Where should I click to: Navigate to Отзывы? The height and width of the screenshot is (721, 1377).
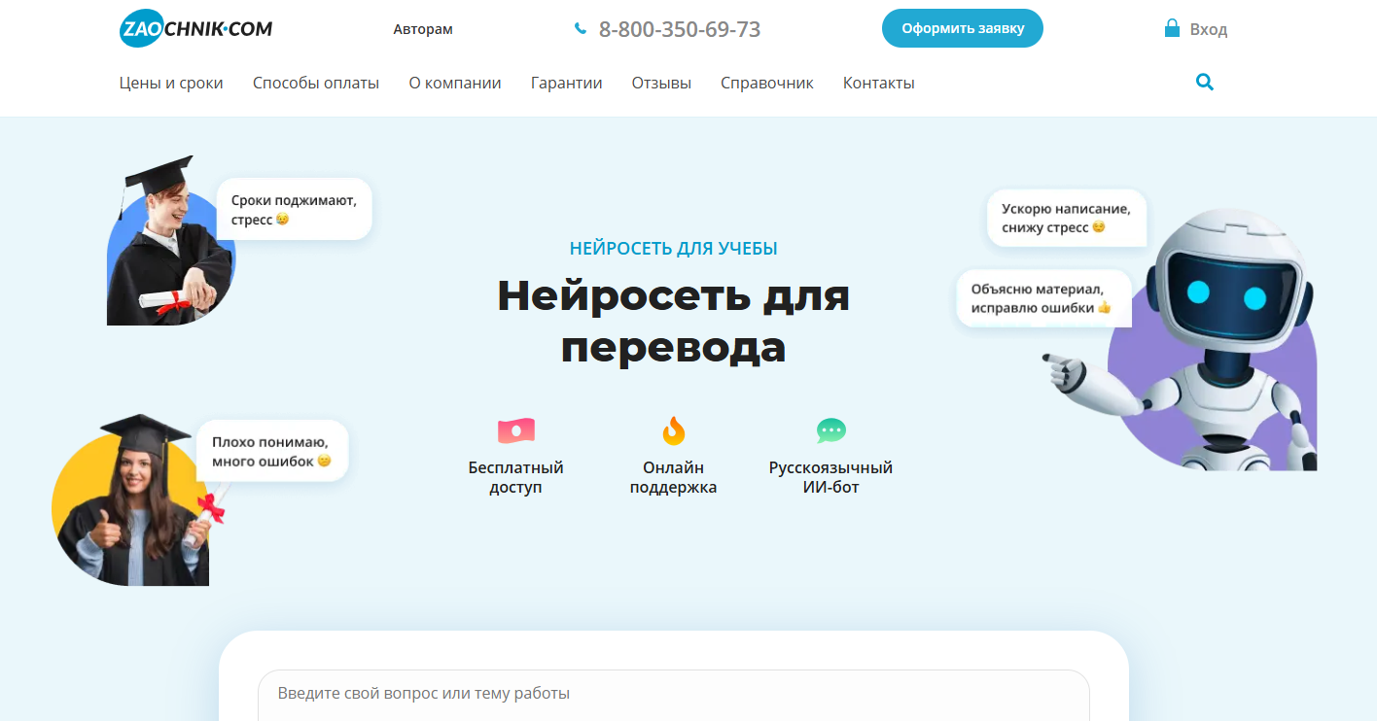point(661,84)
